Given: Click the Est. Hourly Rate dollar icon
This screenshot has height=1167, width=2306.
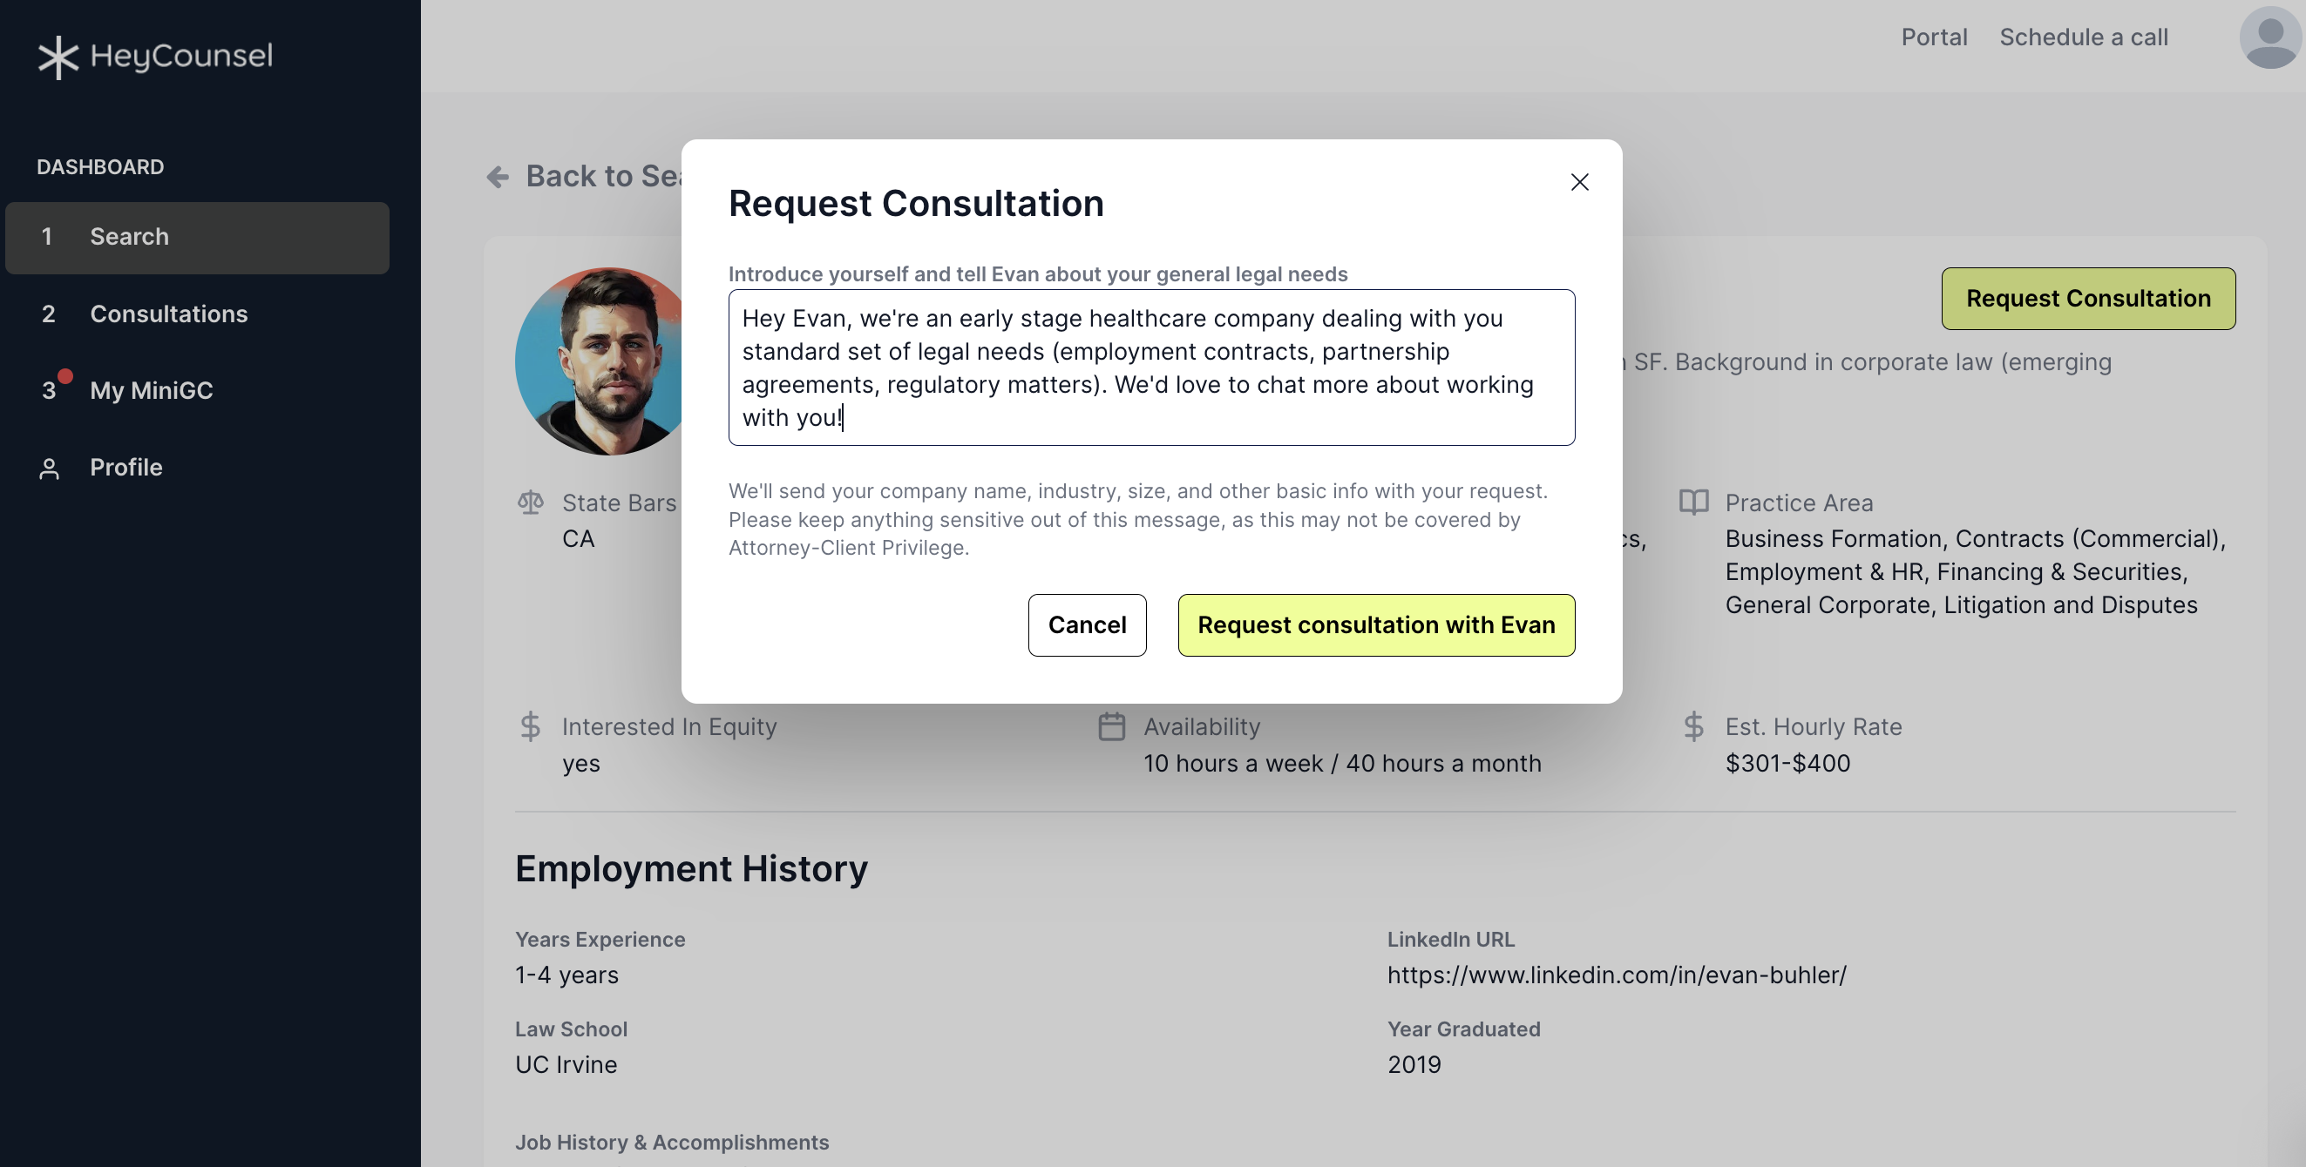Looking at the screenshot, I should (x=1692, y=726).
